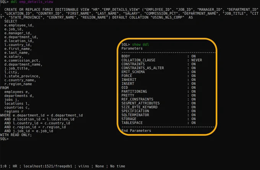
Task: Click localhost:1521/freepdb1 in status bar
Action: pyautogui.click(x=48, y=166)
